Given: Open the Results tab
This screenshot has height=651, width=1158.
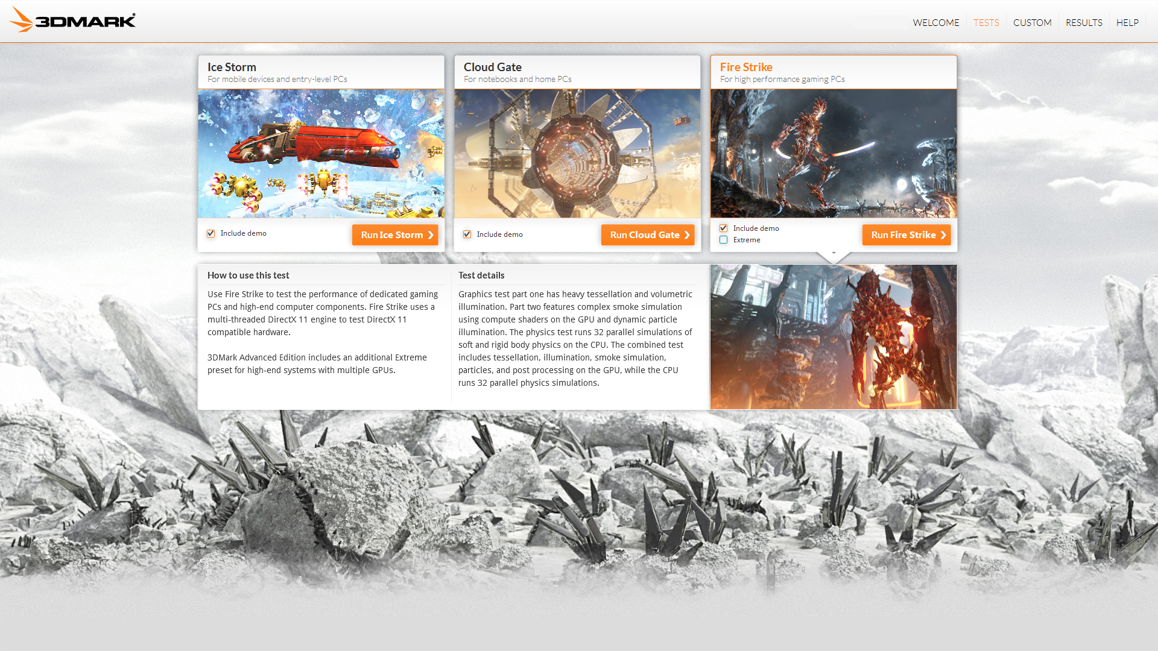Looking at the screenshot, I should coord(1084,22).
